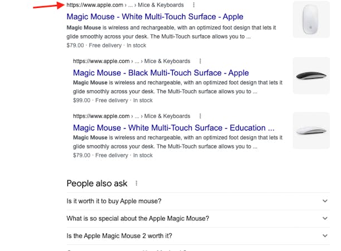Screen dimensions: 341x251
Task: Click the '$99.00 · Free delivery · In stock' text
Action: point(113,100)
